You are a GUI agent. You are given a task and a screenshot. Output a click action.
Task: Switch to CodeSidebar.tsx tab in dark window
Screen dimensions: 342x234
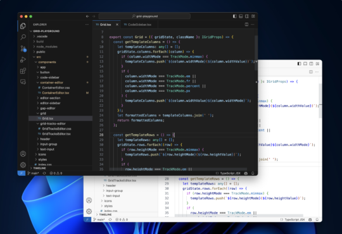click(139, 25)
